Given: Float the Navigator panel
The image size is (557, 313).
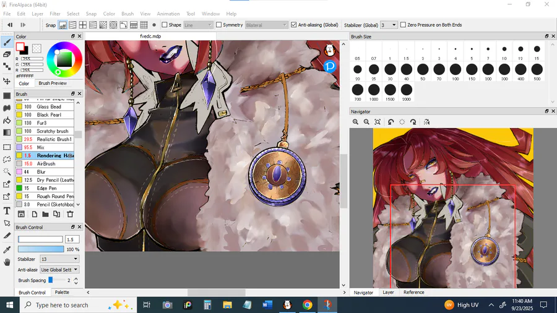Looking at the screenshot, I should [x=546, y=111].
